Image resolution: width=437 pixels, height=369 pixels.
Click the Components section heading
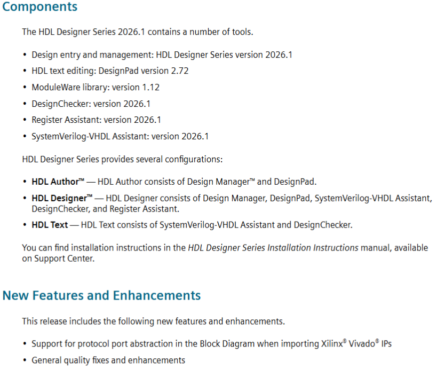coord(40,7)
